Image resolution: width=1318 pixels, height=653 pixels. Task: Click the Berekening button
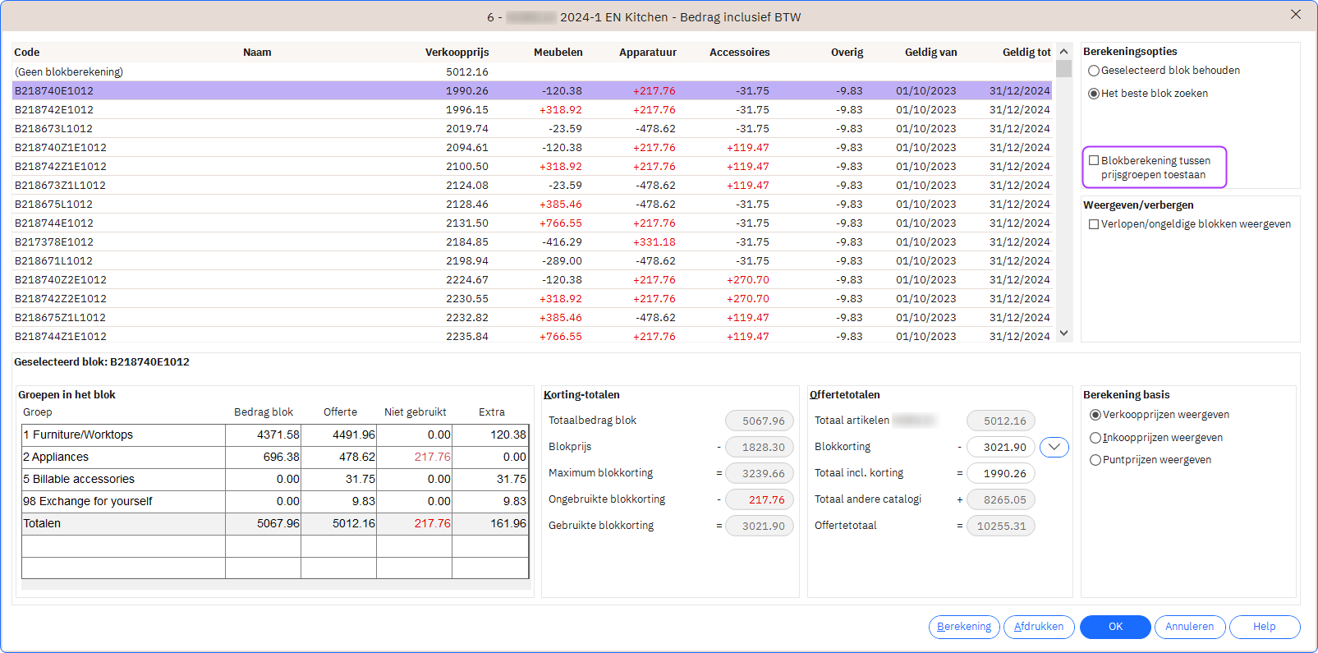[964, 627]
